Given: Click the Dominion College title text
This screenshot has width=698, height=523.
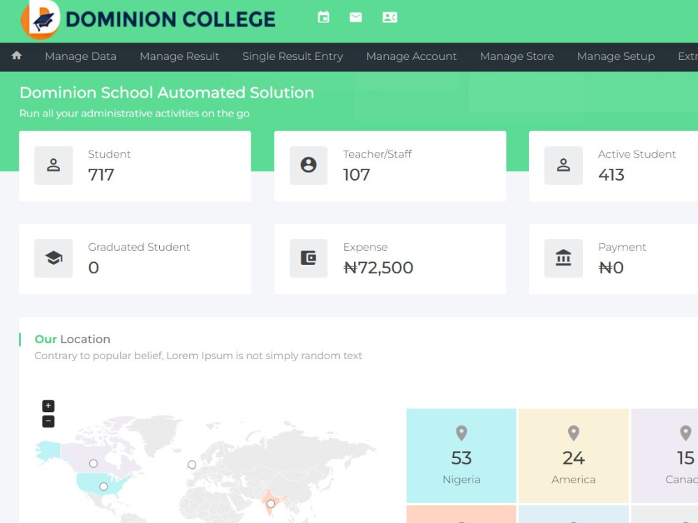Looking at the screenshot, I should pos(170,20).
